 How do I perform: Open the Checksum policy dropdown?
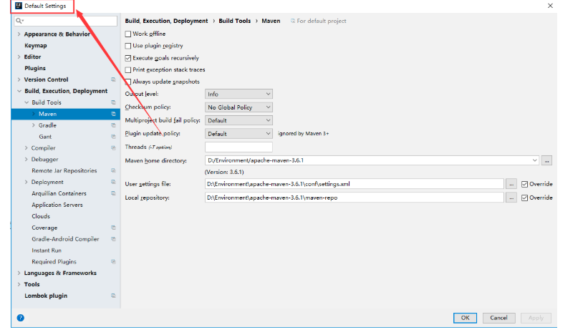pyautogui.click(x=238, y=107)
